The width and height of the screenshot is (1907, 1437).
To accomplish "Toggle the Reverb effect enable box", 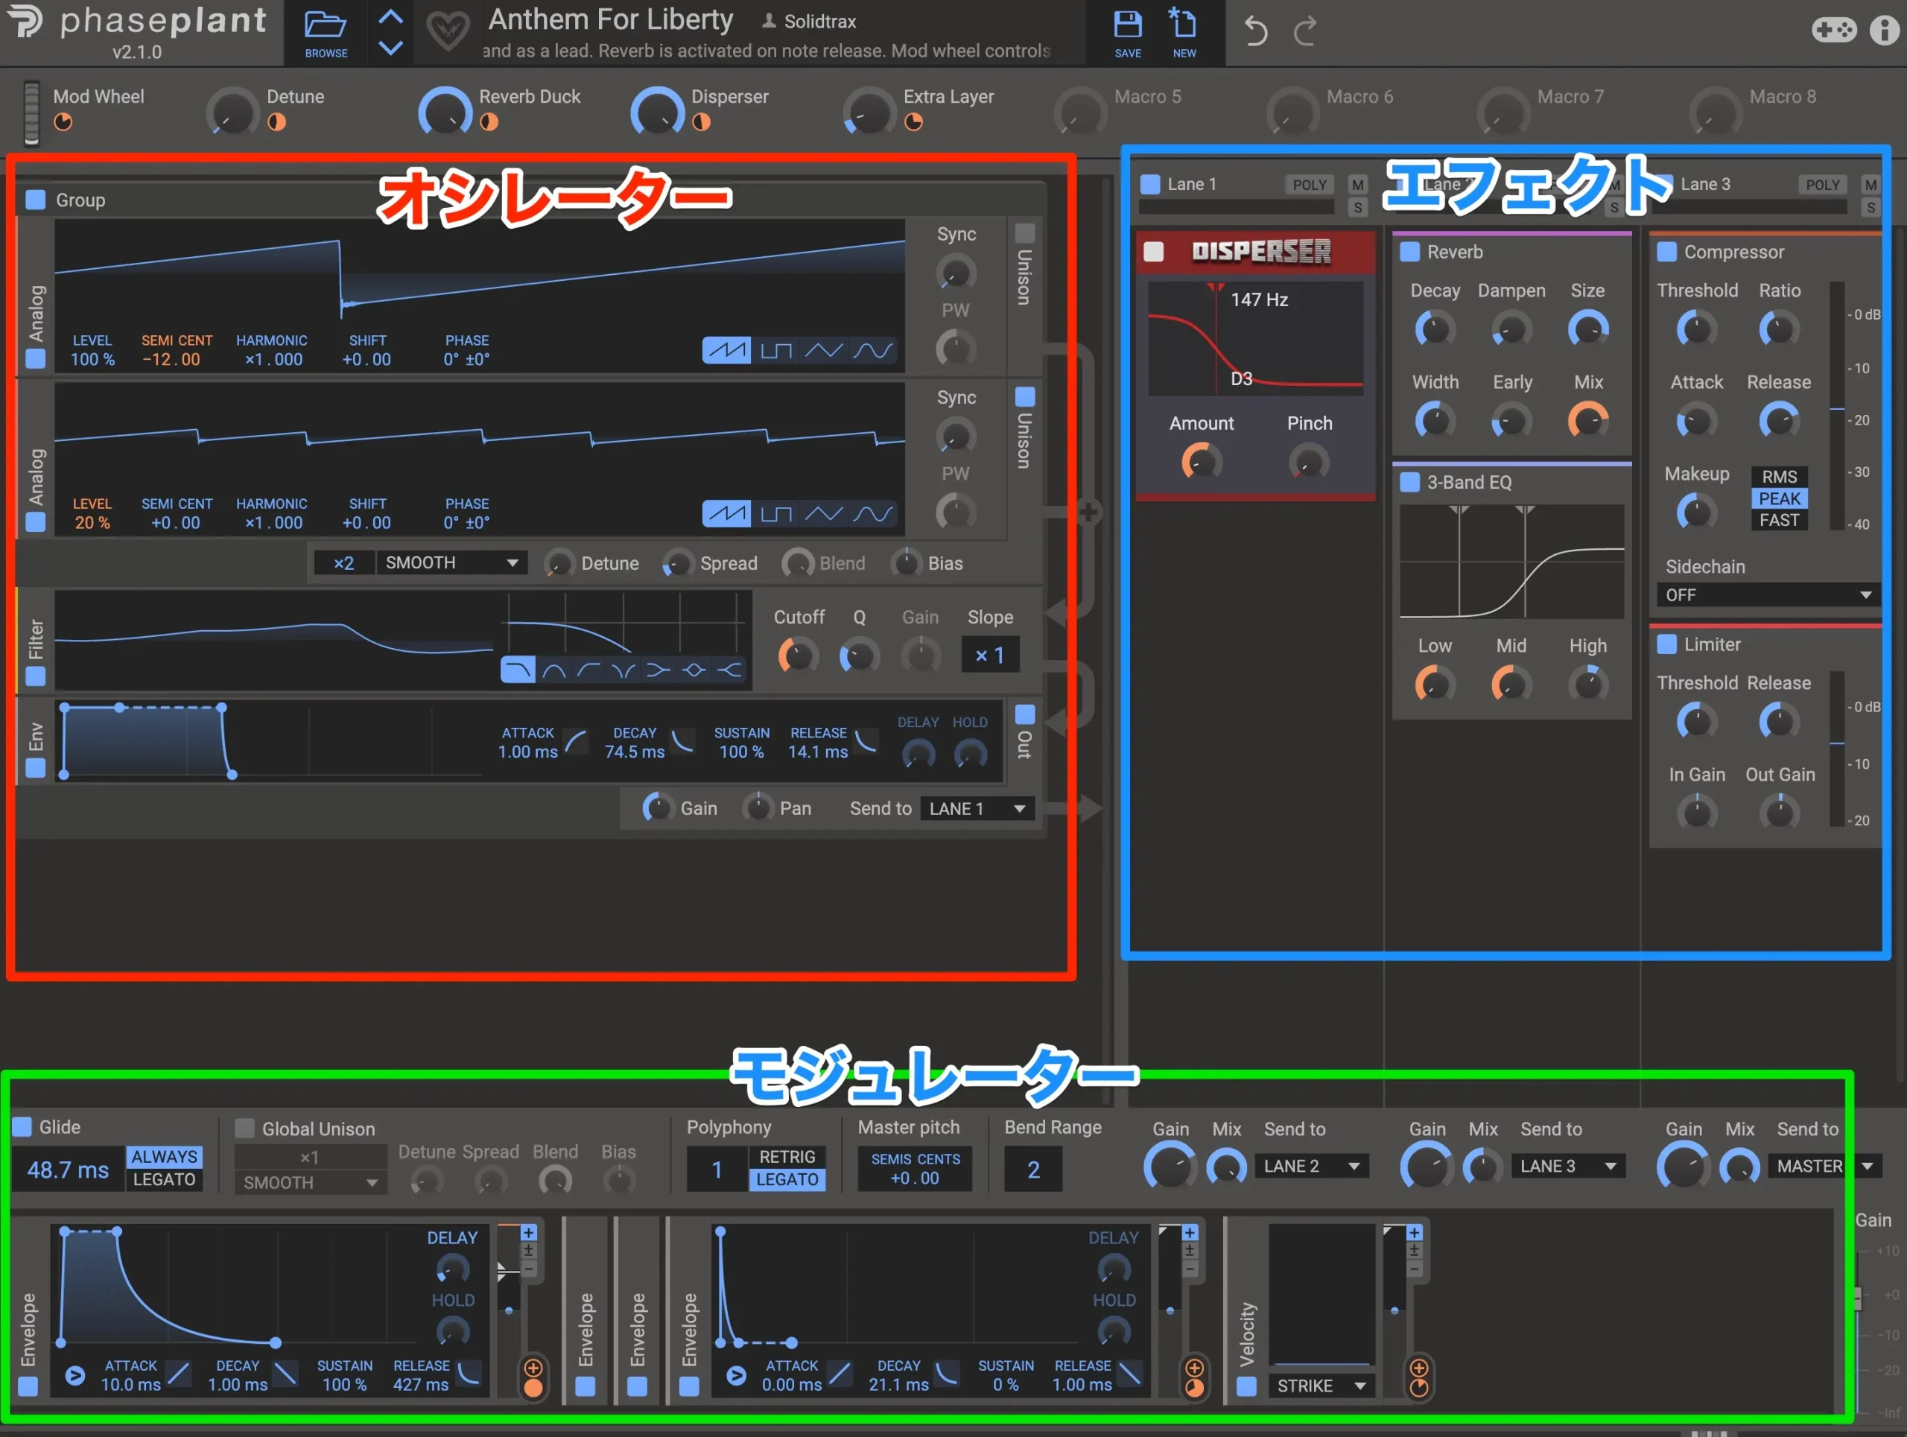I will point(1409,252).
